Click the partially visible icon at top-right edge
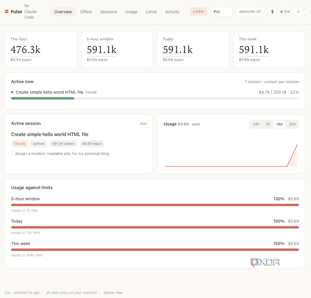This screenshot has height=298, width=311. tap(309, 12)
